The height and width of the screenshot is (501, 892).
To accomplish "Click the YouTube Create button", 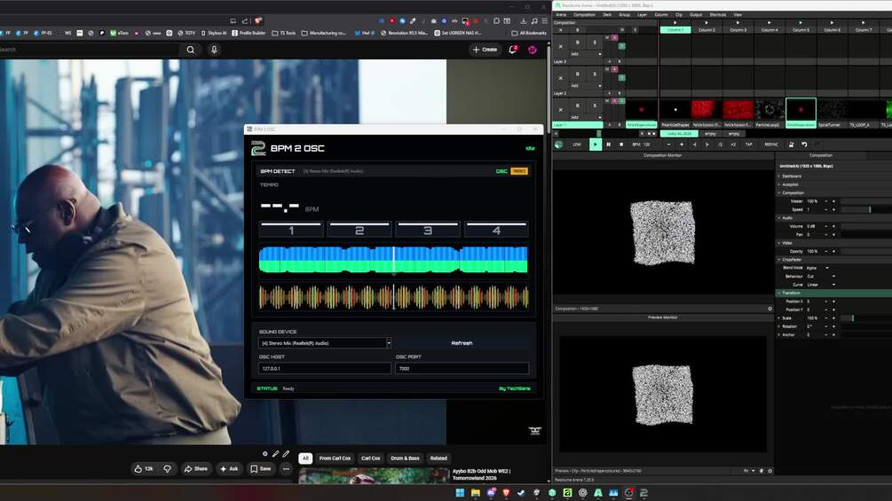I will point(485,50).
